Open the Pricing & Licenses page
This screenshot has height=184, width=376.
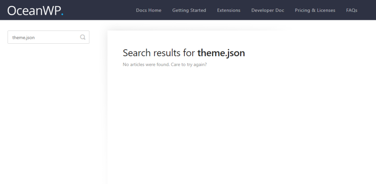[315, 10]
